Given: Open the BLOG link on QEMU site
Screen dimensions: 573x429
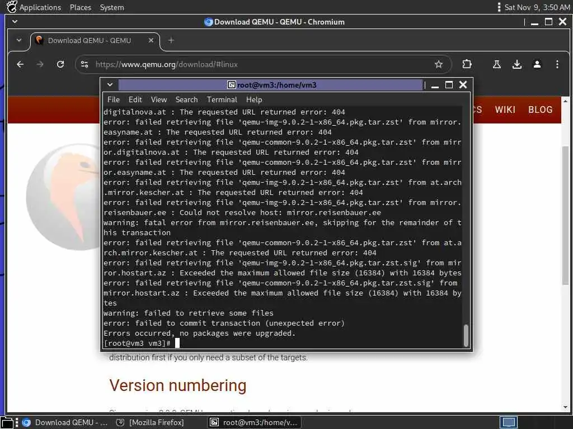Looking at the screenshot, I should 540,110.
